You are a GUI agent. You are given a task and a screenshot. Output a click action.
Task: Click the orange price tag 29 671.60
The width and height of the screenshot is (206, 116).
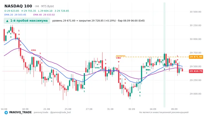coord(196,57)
